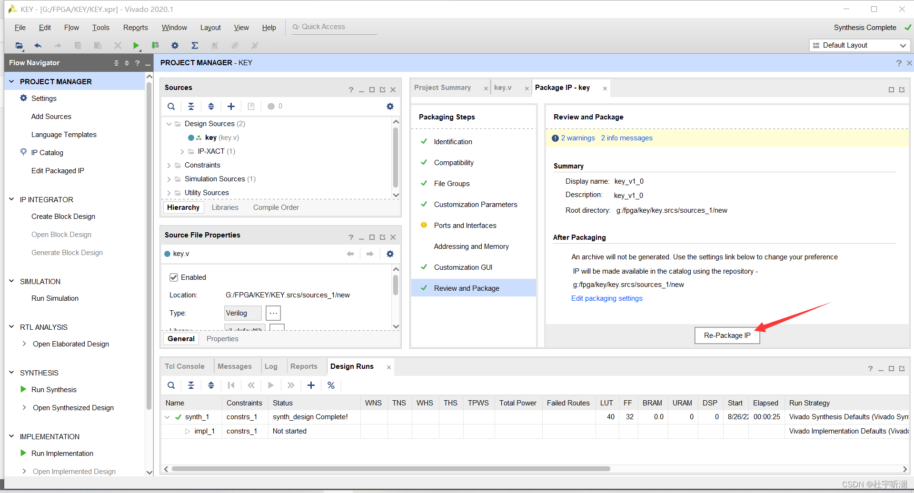Collapse all in Sources panel
Image resolution: width=914 pixels, height=493 pixels.
[191, 107]
